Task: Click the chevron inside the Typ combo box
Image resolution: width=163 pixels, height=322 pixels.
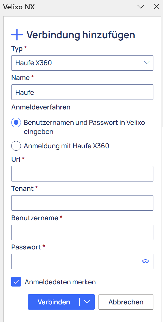Action: [147, 63]
